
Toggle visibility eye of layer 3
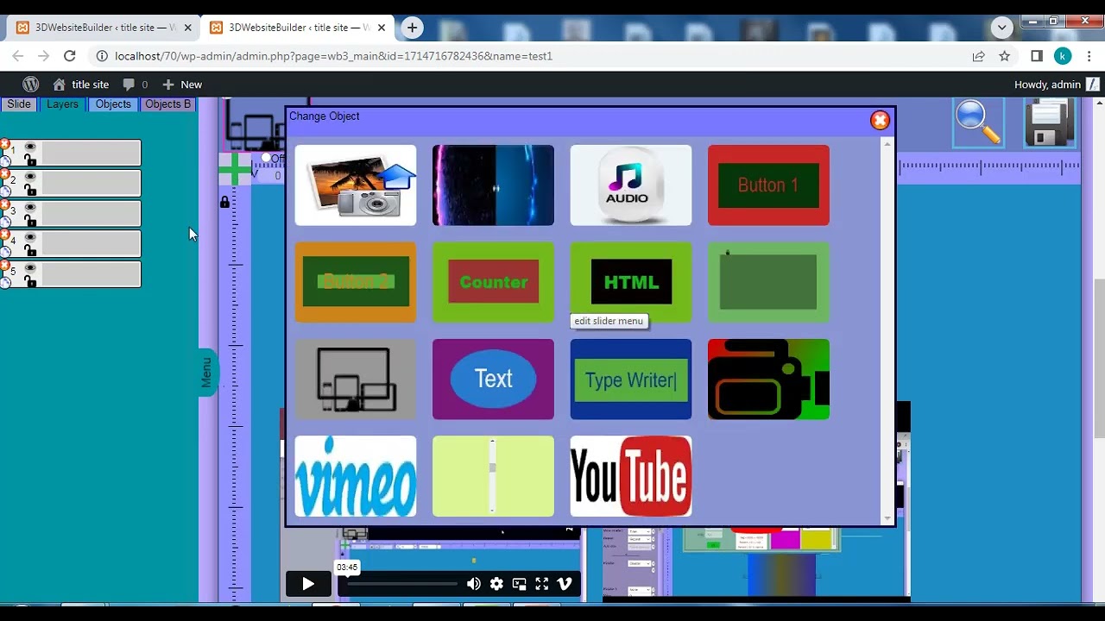tap(30, 208)
